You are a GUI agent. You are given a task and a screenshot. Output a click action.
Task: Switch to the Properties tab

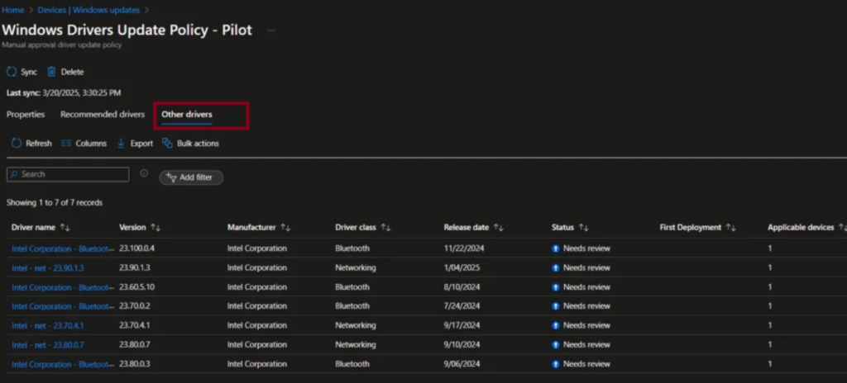tap(26, 115)
